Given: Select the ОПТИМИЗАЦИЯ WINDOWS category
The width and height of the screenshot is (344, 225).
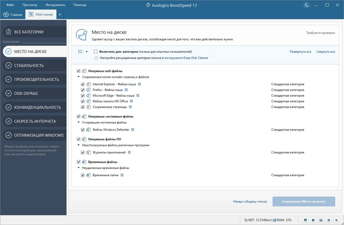Looking at the screenshot, I should 35,135.
